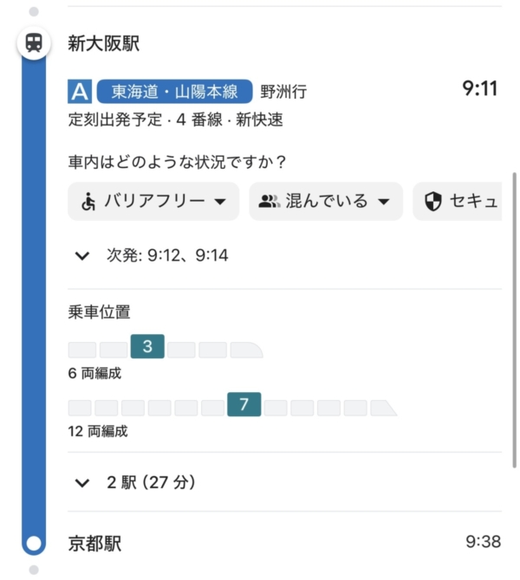Click the train icon at Shin-Osaka stop
The height and width of the screenshot is (580, 520).
33,43
